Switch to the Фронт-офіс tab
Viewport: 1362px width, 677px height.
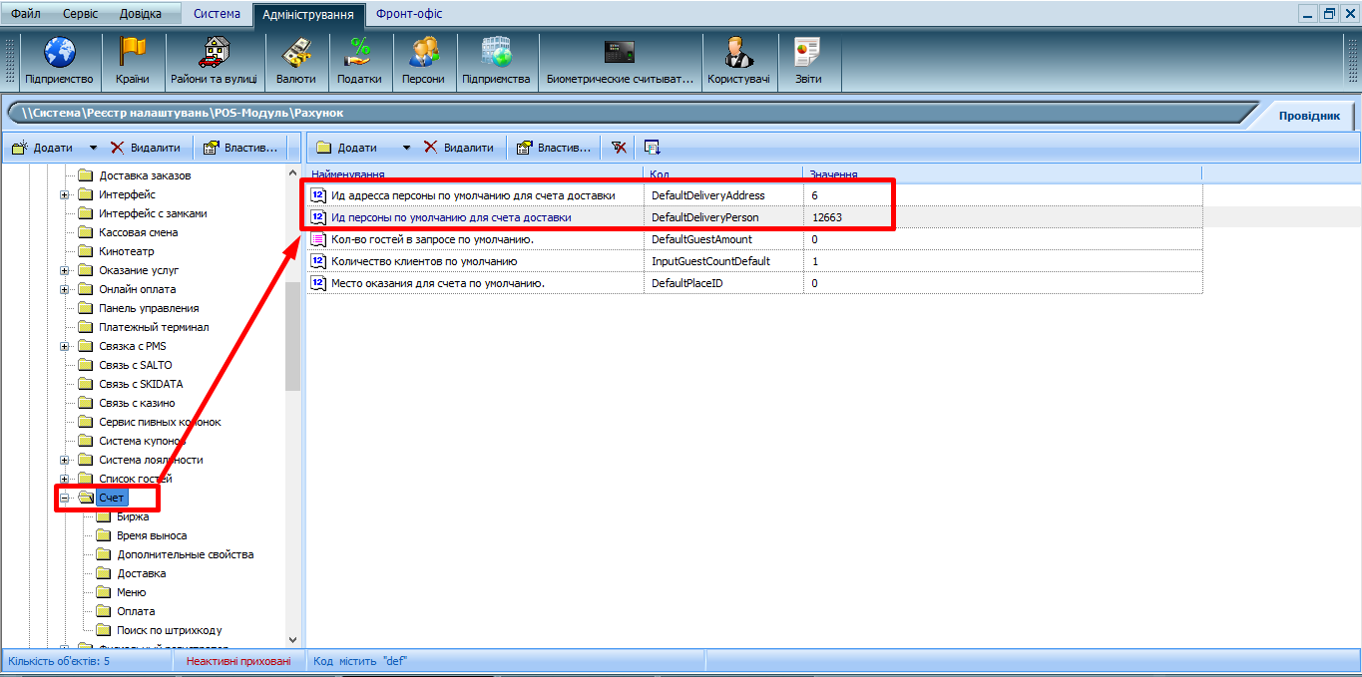coord(409,14)
